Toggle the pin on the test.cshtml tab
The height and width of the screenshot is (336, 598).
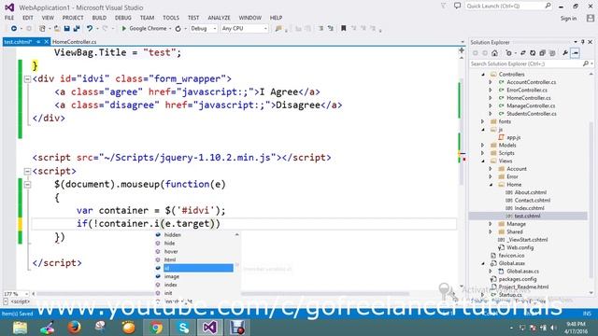tap(38, 41)
